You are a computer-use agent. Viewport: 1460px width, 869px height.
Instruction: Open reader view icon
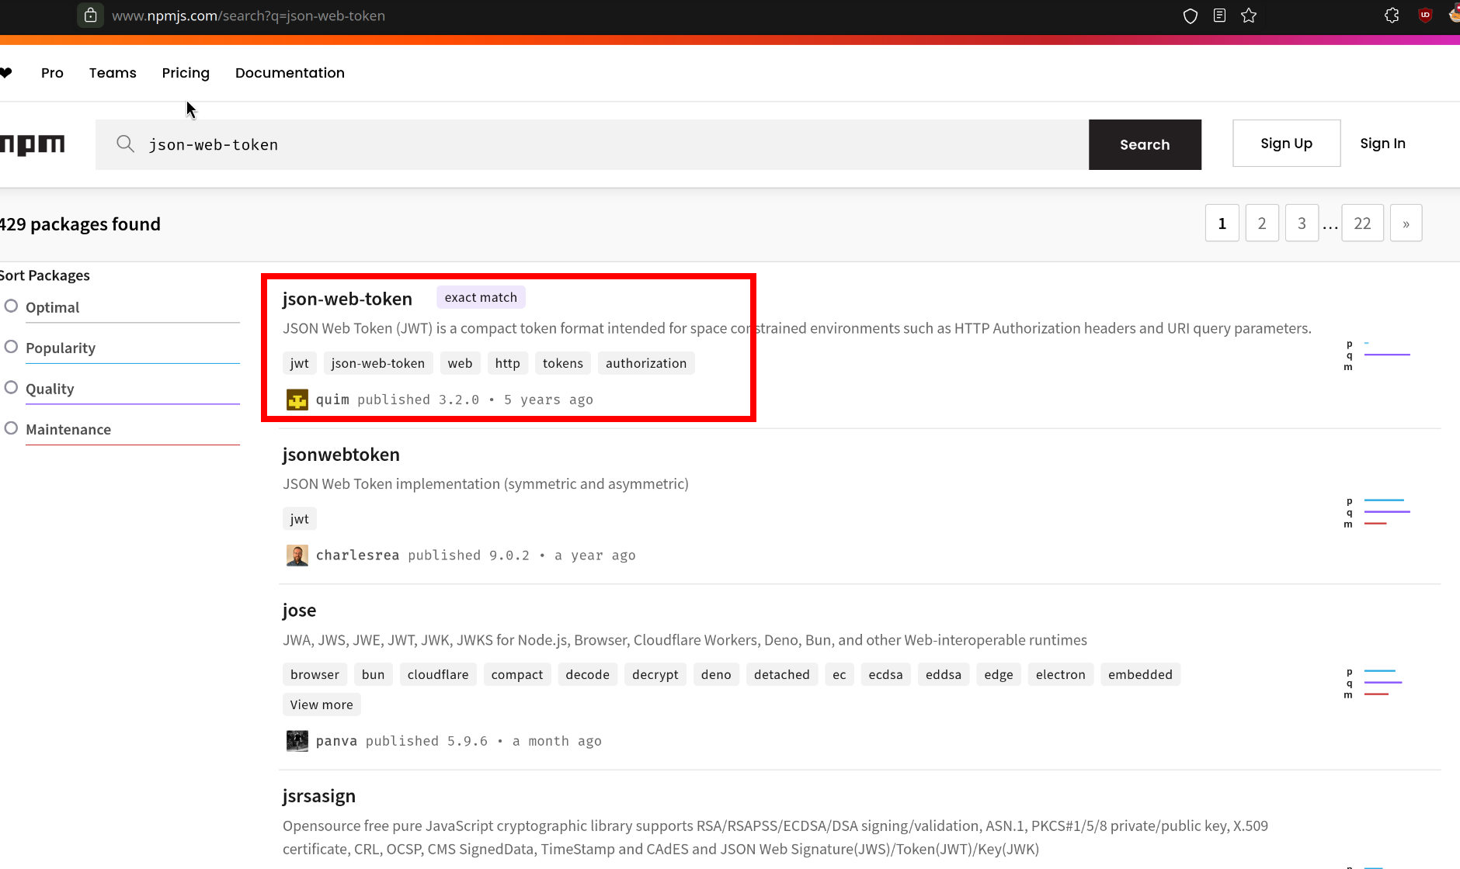point(1220,16)
